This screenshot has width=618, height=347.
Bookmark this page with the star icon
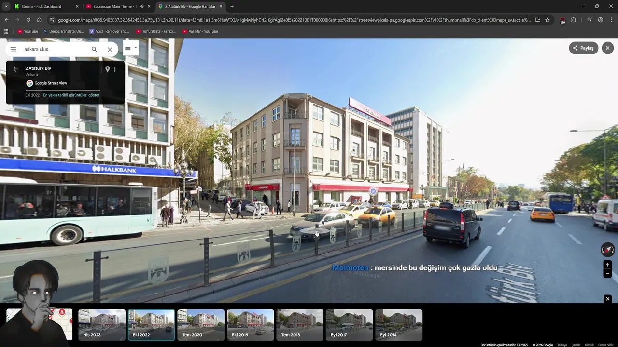tap(547, 20)
